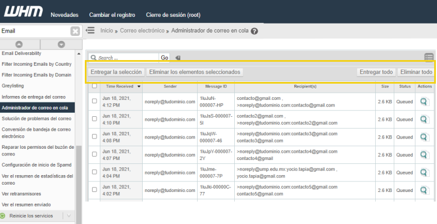Click the sidebar scroll-up arrow
This screenshot has width=437, height=224.
point(79,53)
